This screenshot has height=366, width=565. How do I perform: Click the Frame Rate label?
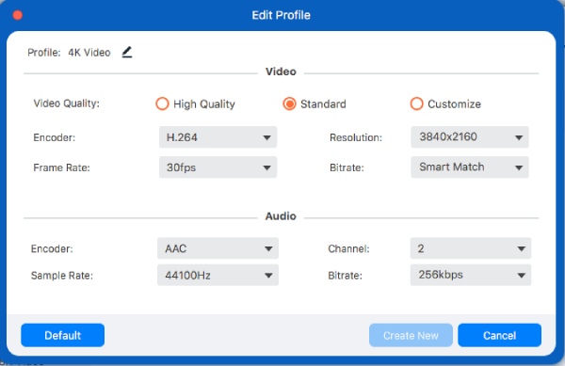click(x=61, y=167)
